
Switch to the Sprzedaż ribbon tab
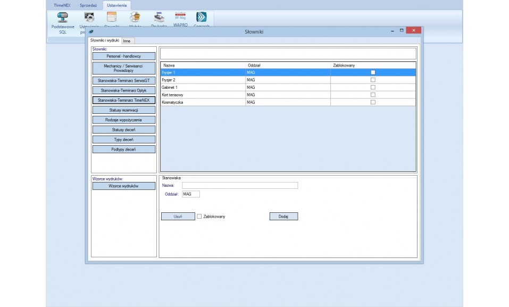(x=88, y=5)
